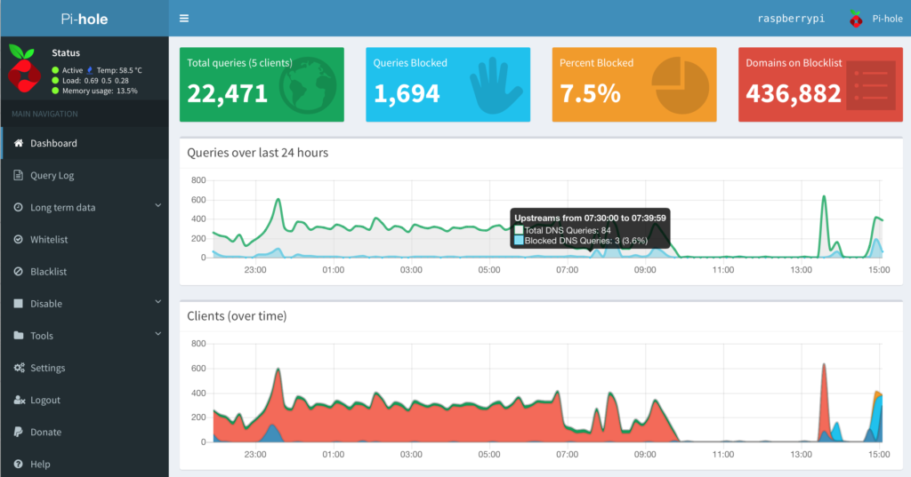
Task: Click the Help question mark icon
Action: coord(19,464)
